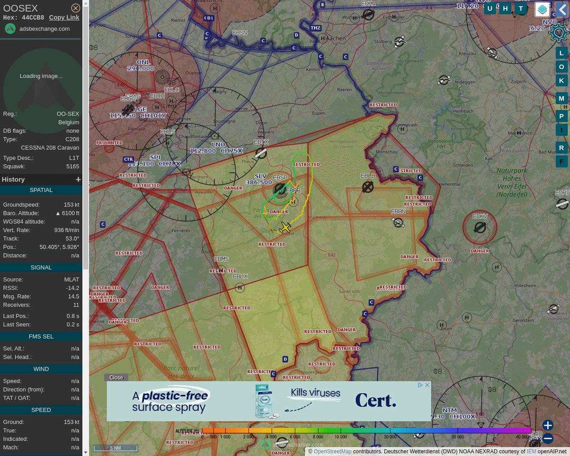Click the Squawk value 5165
Screen dimensions: 570x456
coord(73,167)
